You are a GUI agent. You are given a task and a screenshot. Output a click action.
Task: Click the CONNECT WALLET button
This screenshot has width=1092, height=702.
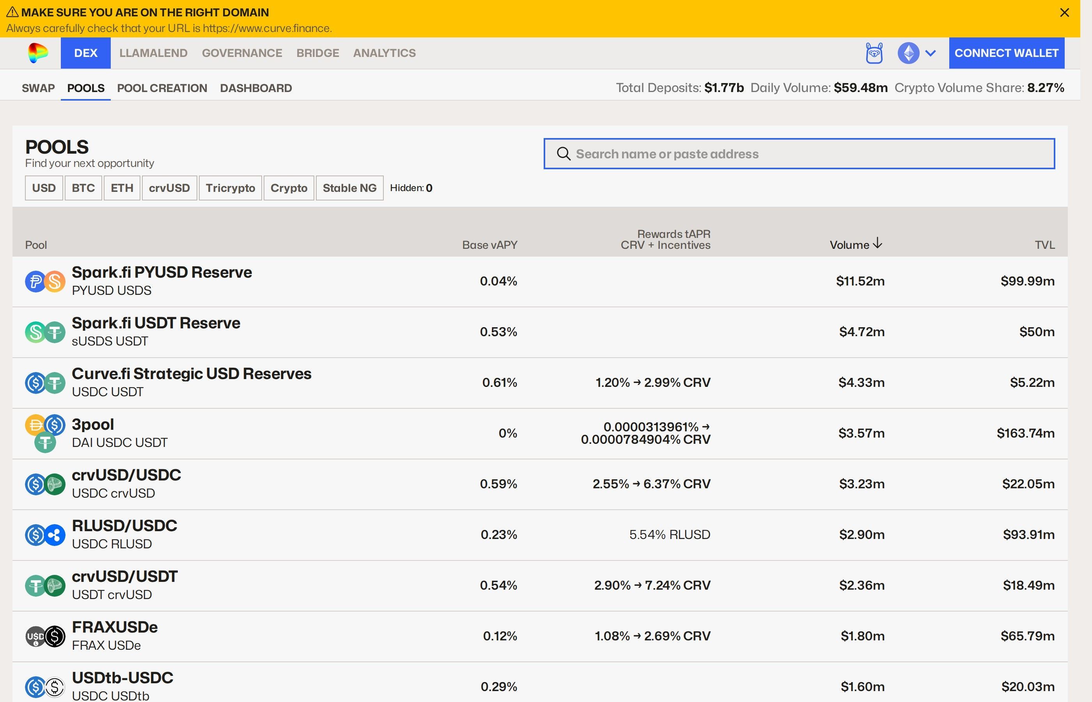(1007, 53)
